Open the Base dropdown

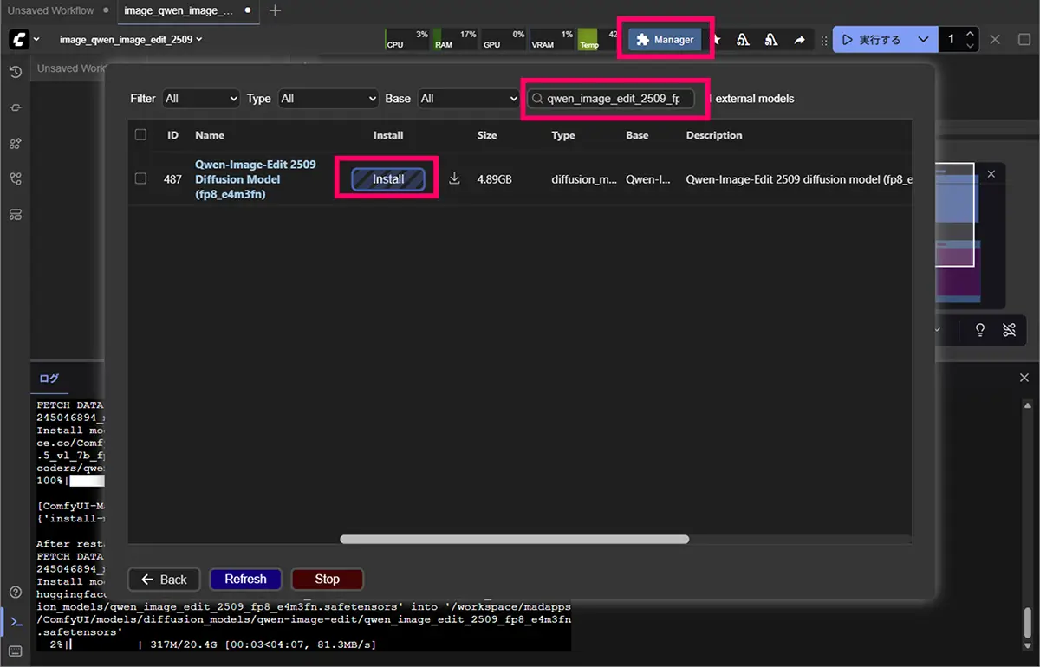468,99
